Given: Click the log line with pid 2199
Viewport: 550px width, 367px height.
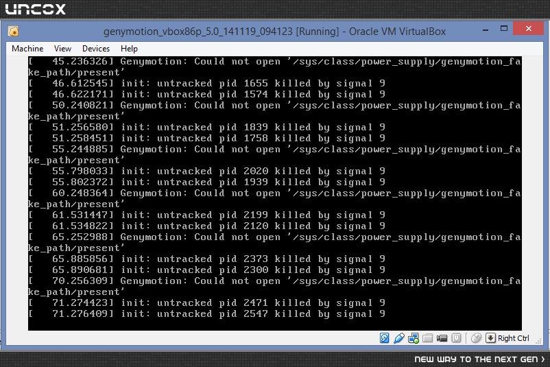Looking at the screenshot, I should pos(207,215).
